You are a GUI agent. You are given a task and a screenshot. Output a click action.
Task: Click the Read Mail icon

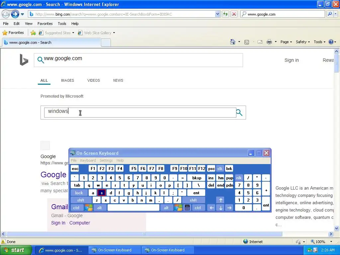[x=260, y=42]
